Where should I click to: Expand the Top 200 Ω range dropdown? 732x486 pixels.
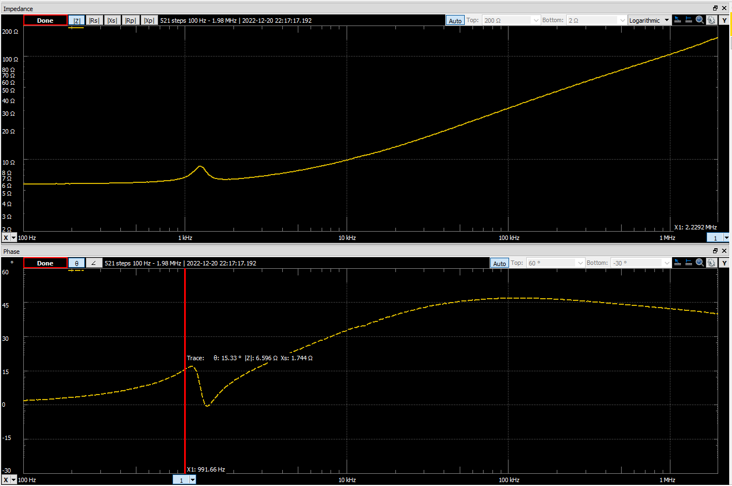pyautogui.click(x=536, y=21)
